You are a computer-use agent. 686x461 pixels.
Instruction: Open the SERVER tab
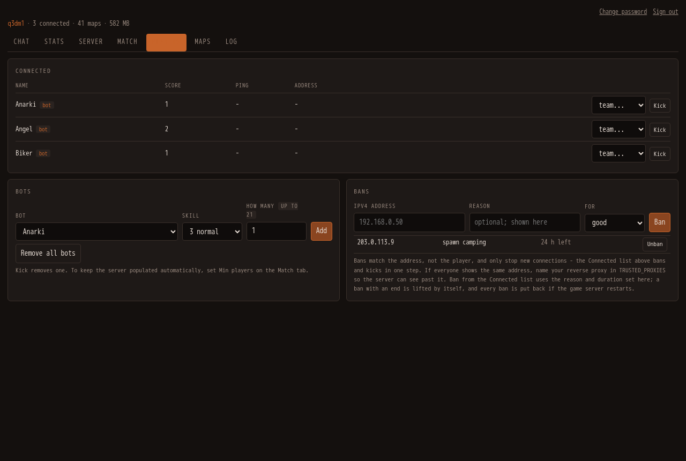[x=91, y=42]
